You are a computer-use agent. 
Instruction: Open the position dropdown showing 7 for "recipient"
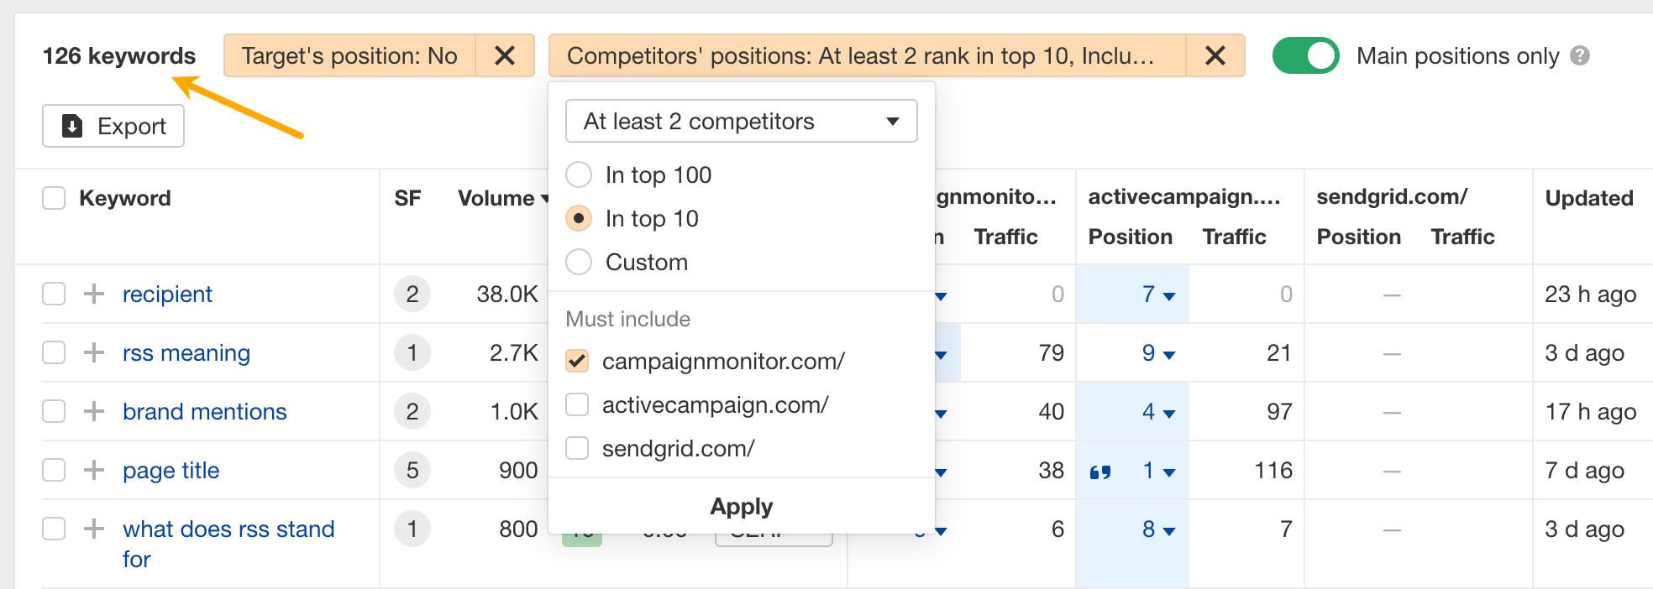point(1154,294)
